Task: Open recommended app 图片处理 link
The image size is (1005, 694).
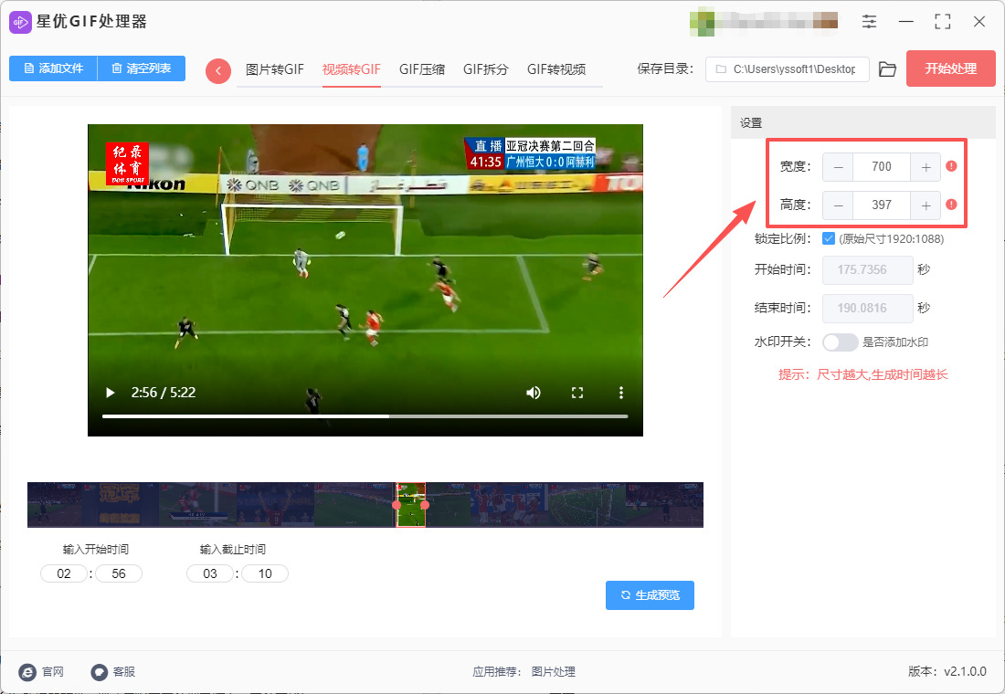Action: pos(553,671)
